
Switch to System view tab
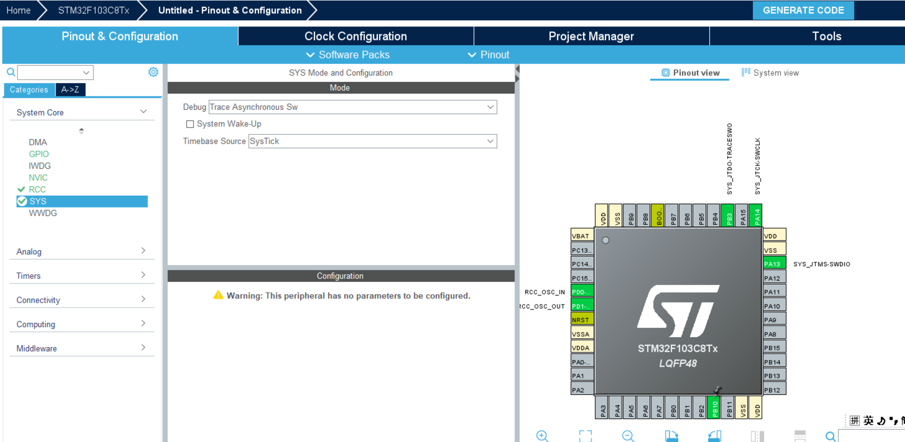(x=770, y=73)
